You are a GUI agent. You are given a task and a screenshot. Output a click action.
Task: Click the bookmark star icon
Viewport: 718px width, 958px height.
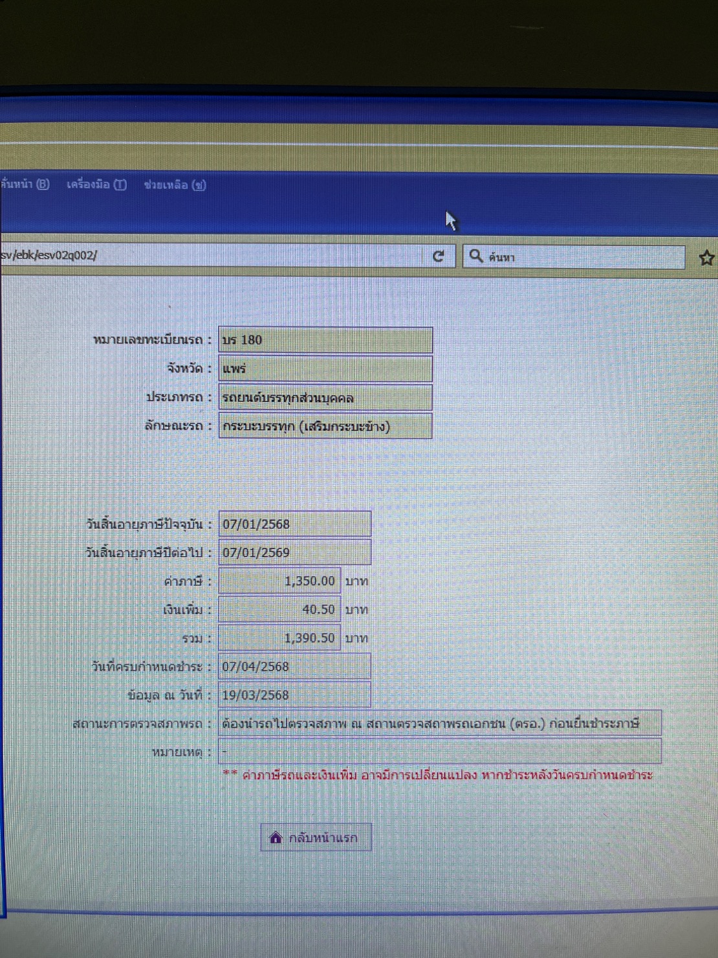pos(706,258)
